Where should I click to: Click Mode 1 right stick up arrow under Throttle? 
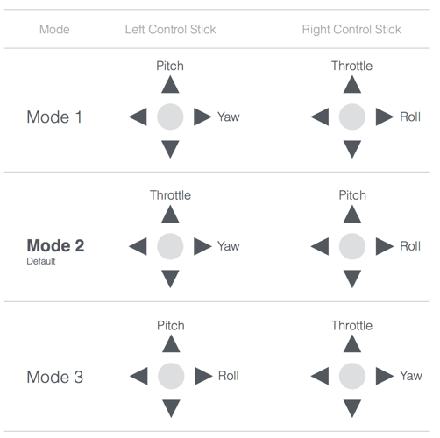[352, 85]
